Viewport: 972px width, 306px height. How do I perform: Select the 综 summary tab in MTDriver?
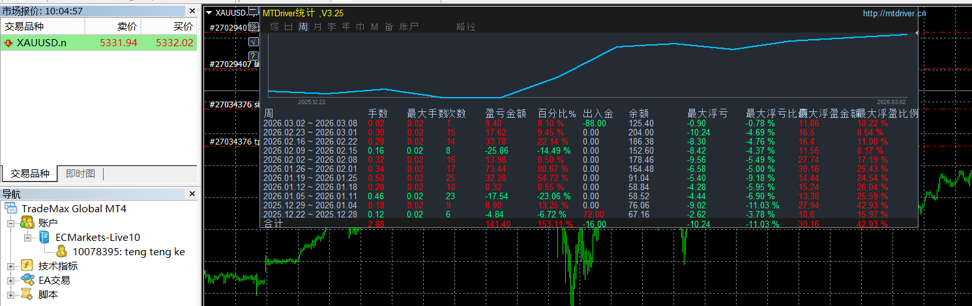coord(274,27)
